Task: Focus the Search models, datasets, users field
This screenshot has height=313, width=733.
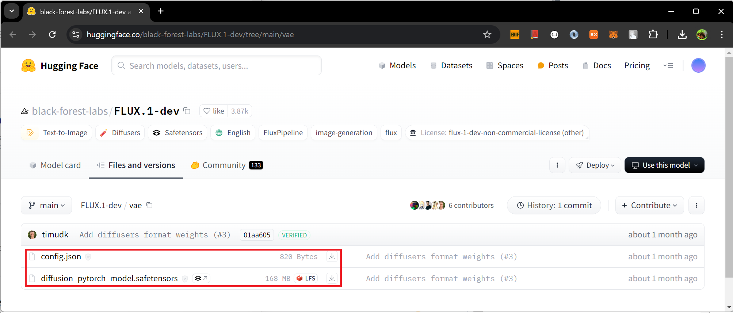Action: tap(217, 66)
